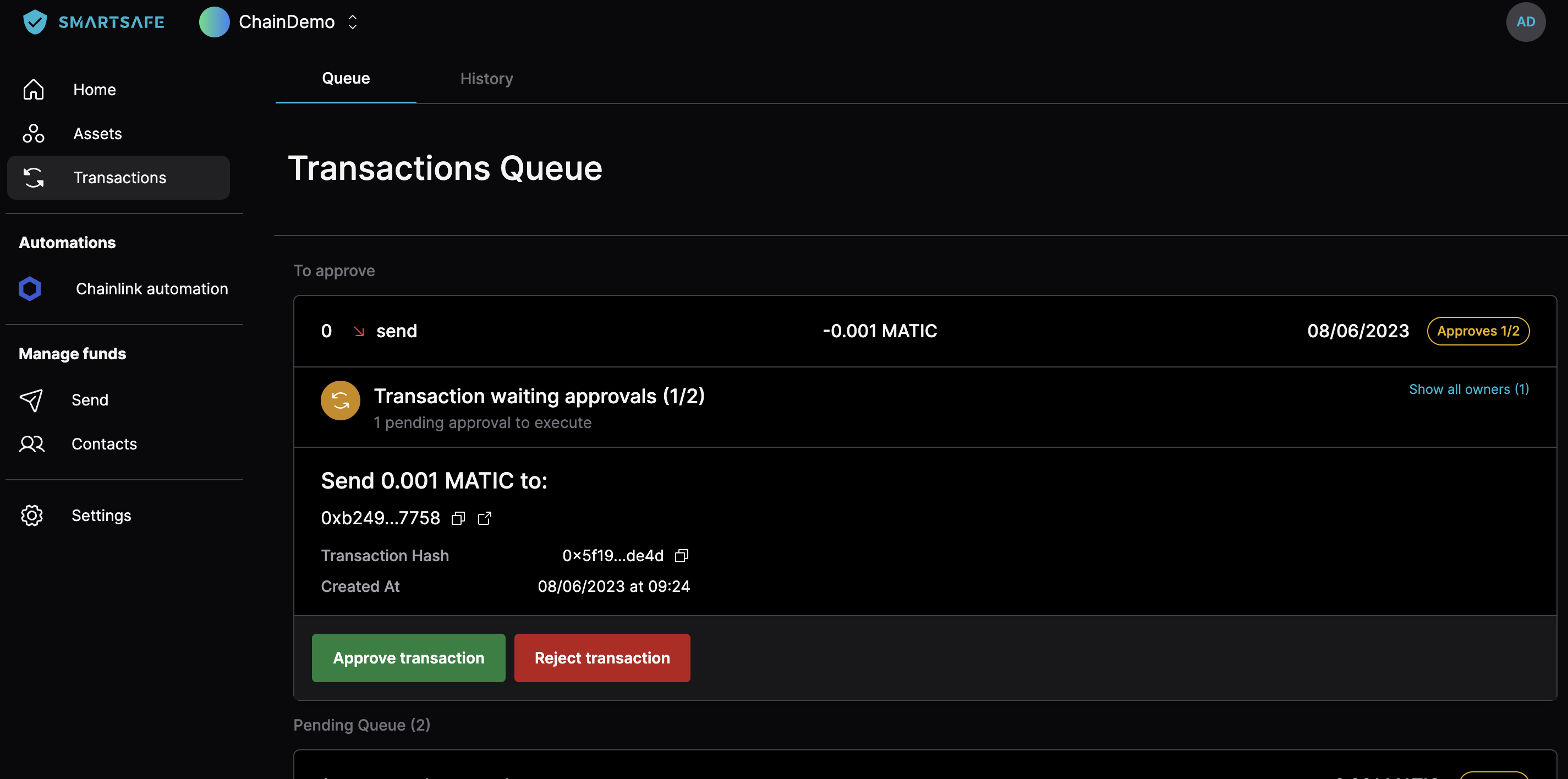Open Contacts from the sidebar

[104, 443]
